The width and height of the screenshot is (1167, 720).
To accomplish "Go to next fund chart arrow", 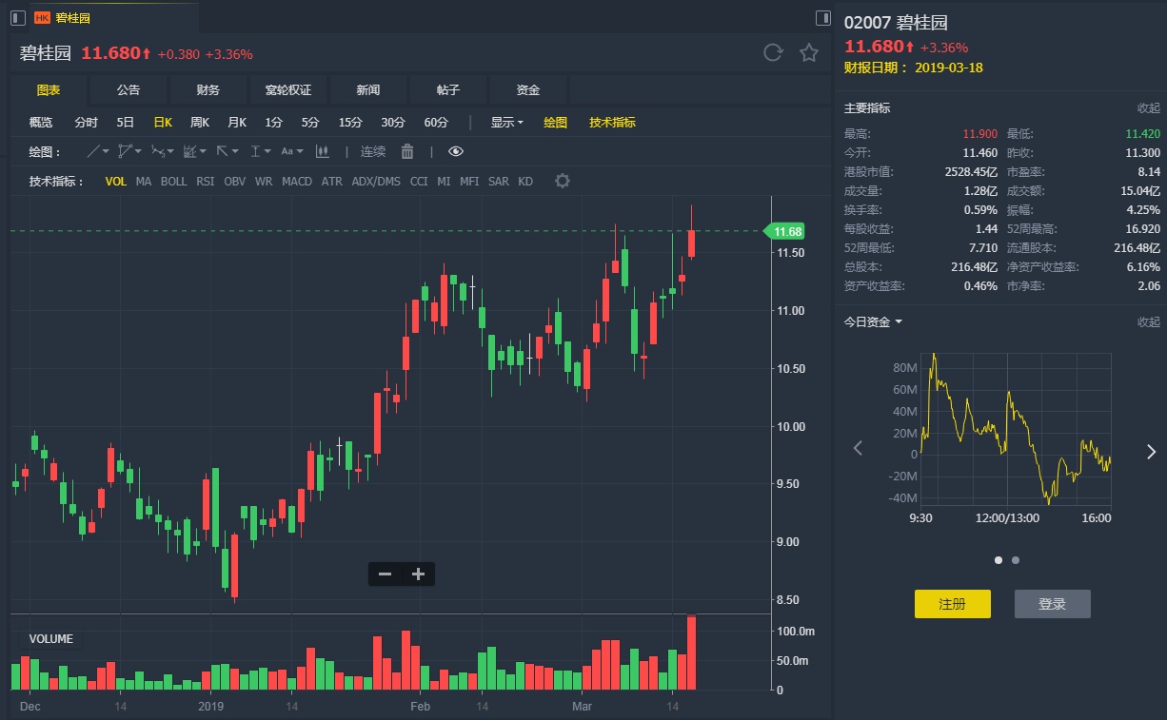I will click(x=1150, y=450).
